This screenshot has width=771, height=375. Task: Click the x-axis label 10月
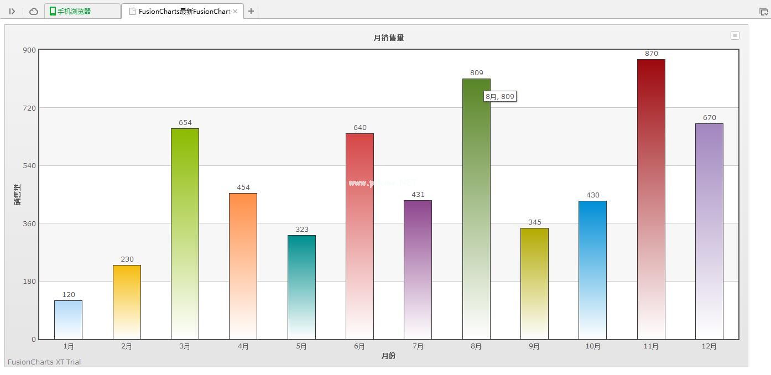click(x=593, y=346)
